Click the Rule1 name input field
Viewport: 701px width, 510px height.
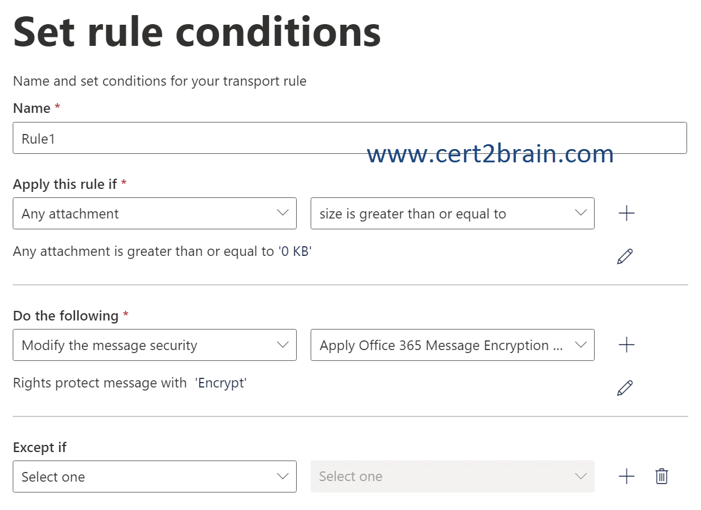[350, 138]
